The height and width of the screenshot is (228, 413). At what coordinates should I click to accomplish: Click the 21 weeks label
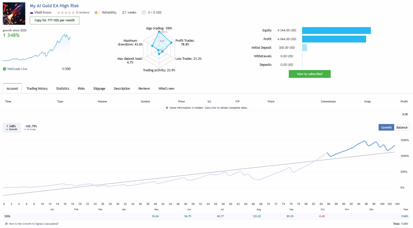tap(129, 13)
